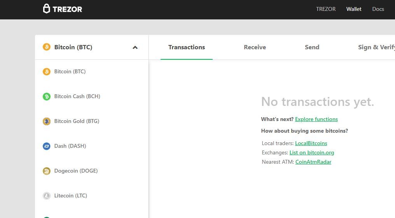
Task: Follow the Explore functions link
Action: point(316,119)
